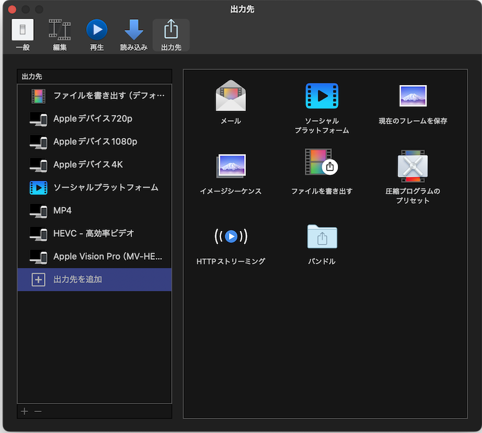
Task: Click the film icon beside ファイルを書き出す（デフォ…
Action: point(39,96)
